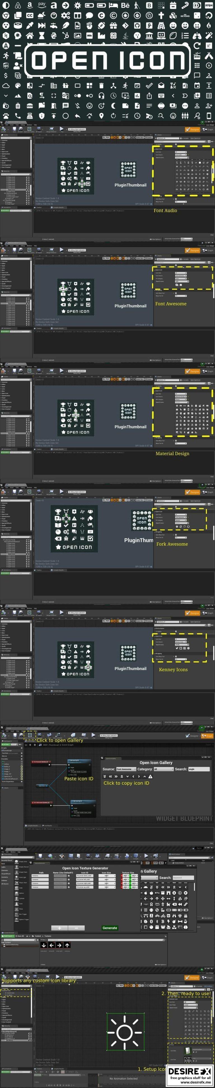Click the Stripe logo icon in the banner
Image resolution: width=215 pixels, height=1088 pixels.
(209, 6)
